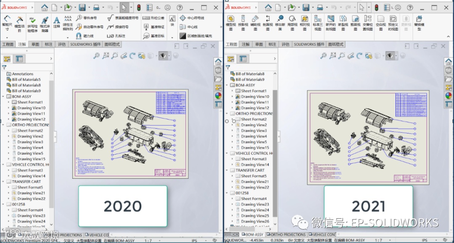This screenshot has width=454, height=243.
Task: Insert Projected View (投影视图) in 2021 window
Action: click(x=243, y=23)
